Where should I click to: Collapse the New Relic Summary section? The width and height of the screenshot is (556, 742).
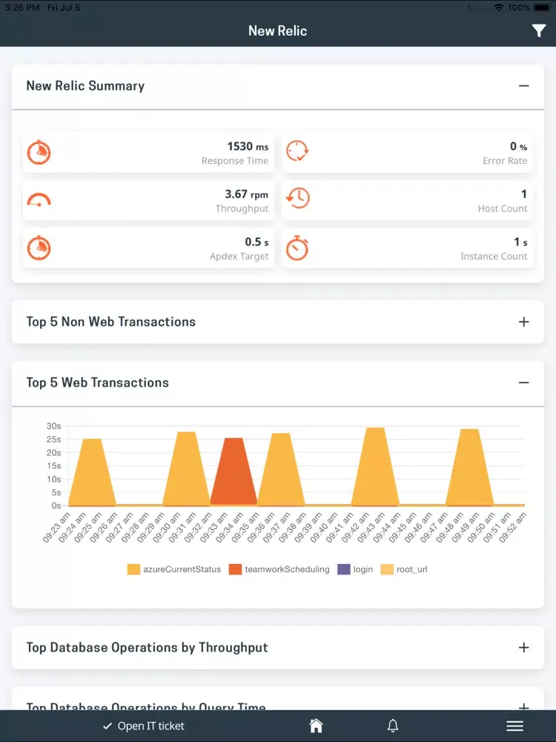523,85
